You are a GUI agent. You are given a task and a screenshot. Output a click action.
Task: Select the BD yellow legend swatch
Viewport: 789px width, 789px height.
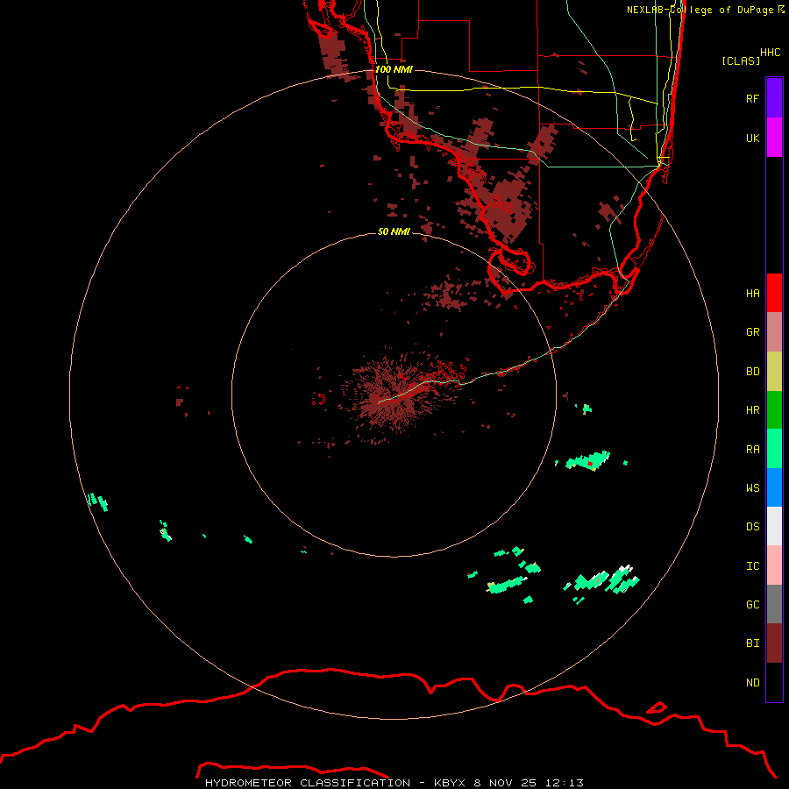click(x=774, y=372)
